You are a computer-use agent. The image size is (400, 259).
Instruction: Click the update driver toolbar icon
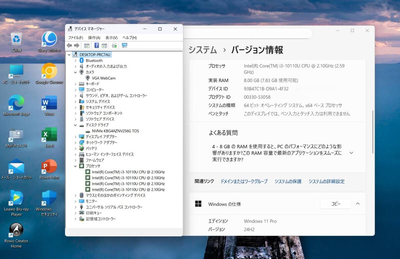(x=114, y=45)
